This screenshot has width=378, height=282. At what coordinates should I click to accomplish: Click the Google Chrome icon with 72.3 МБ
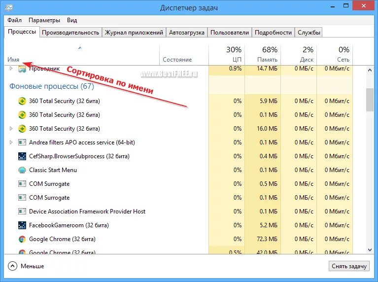click(22, 239)
